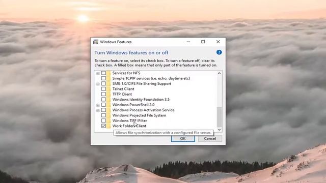Click folder icon beside SMB 1.0/CIFS File Sharing Support
Image resolution: width=326 pixels, height=183 pixels.
[x=108, y=83]
